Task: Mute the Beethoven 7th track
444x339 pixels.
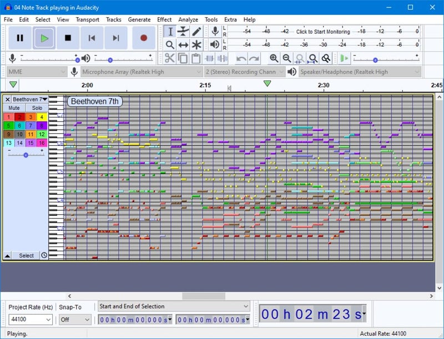Action: click(x=14, y=108)
